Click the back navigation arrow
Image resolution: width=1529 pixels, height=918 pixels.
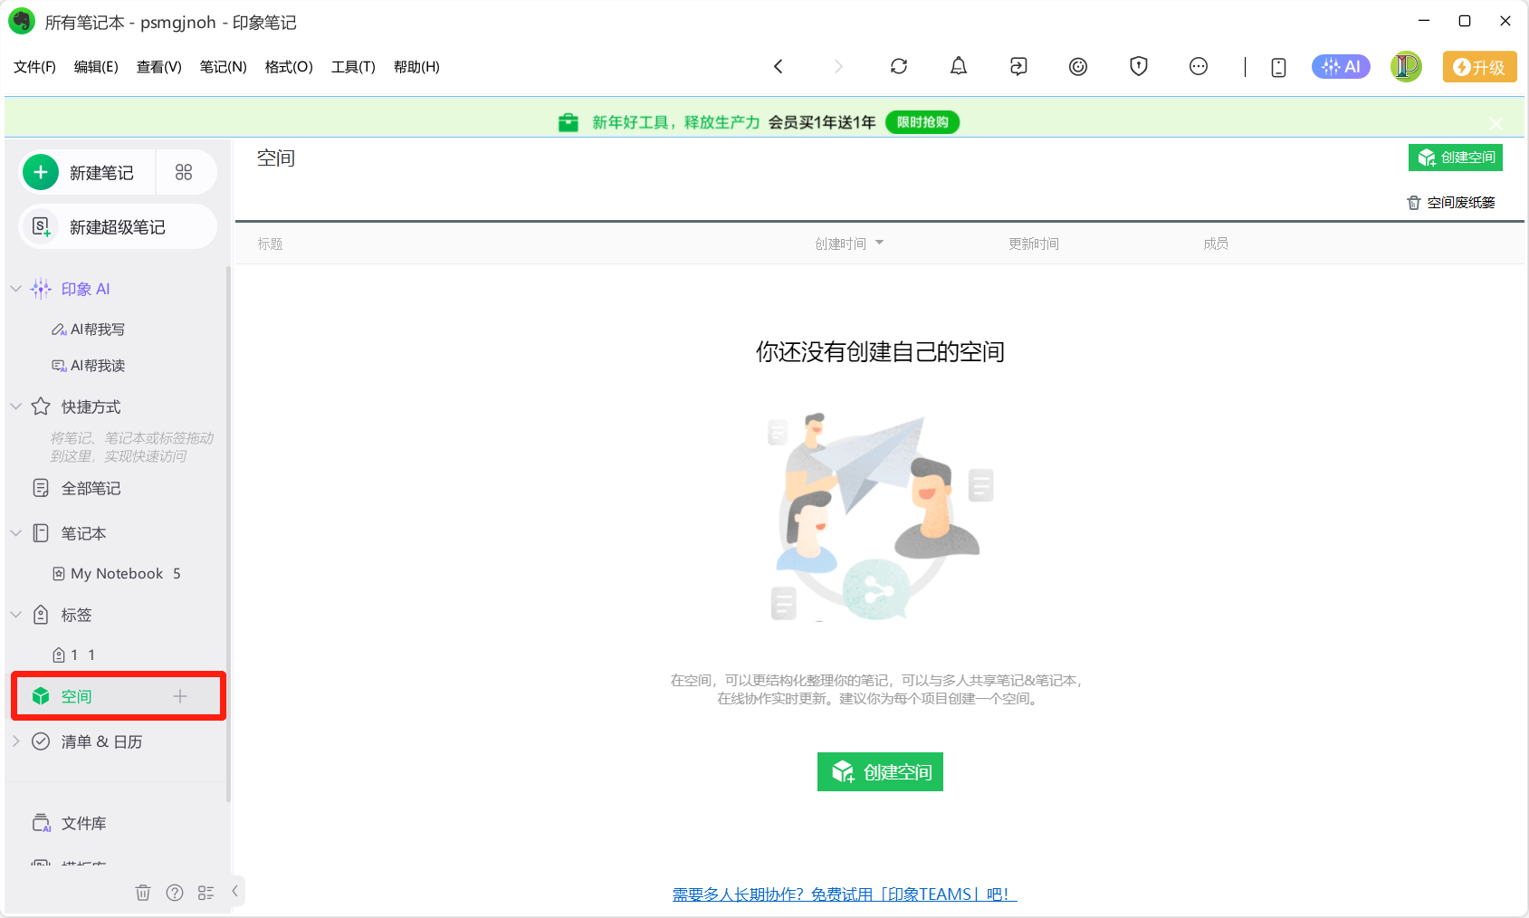click(x=778, y=66)
